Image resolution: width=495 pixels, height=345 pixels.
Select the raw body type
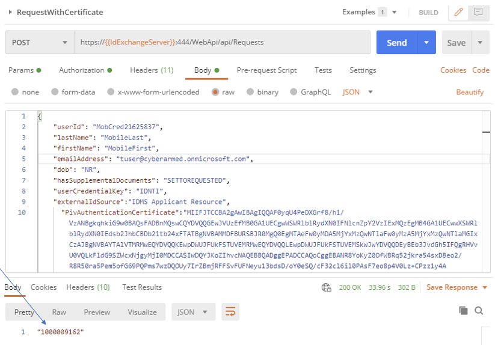click(x=215, y=92)
